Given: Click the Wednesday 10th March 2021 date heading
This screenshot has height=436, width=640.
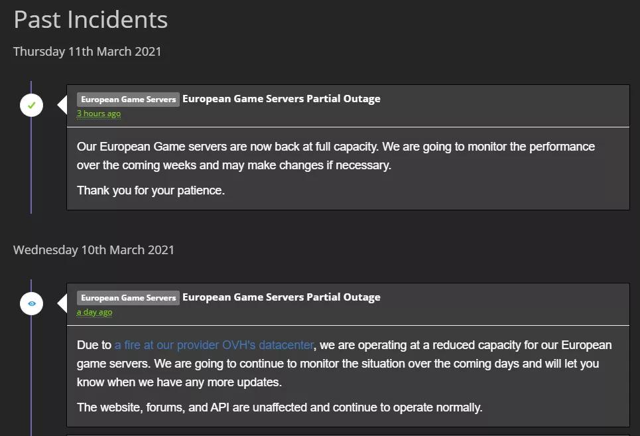Looking at the screenshot, I should pyautogui.click(x=94, y=250).
